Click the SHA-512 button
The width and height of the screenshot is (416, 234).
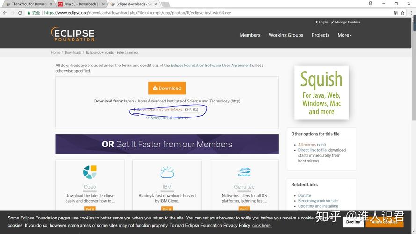[191, 110]
